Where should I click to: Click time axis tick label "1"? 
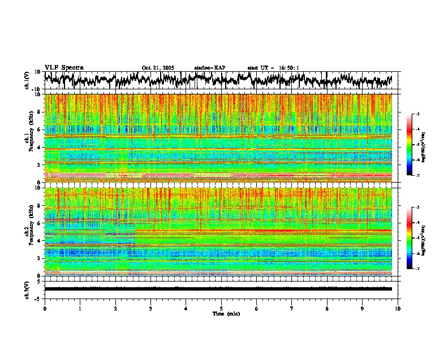click(80, 309)
